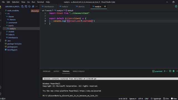Open the Terminal menu
Screen dimensions: 178x100
pos(40,2)
